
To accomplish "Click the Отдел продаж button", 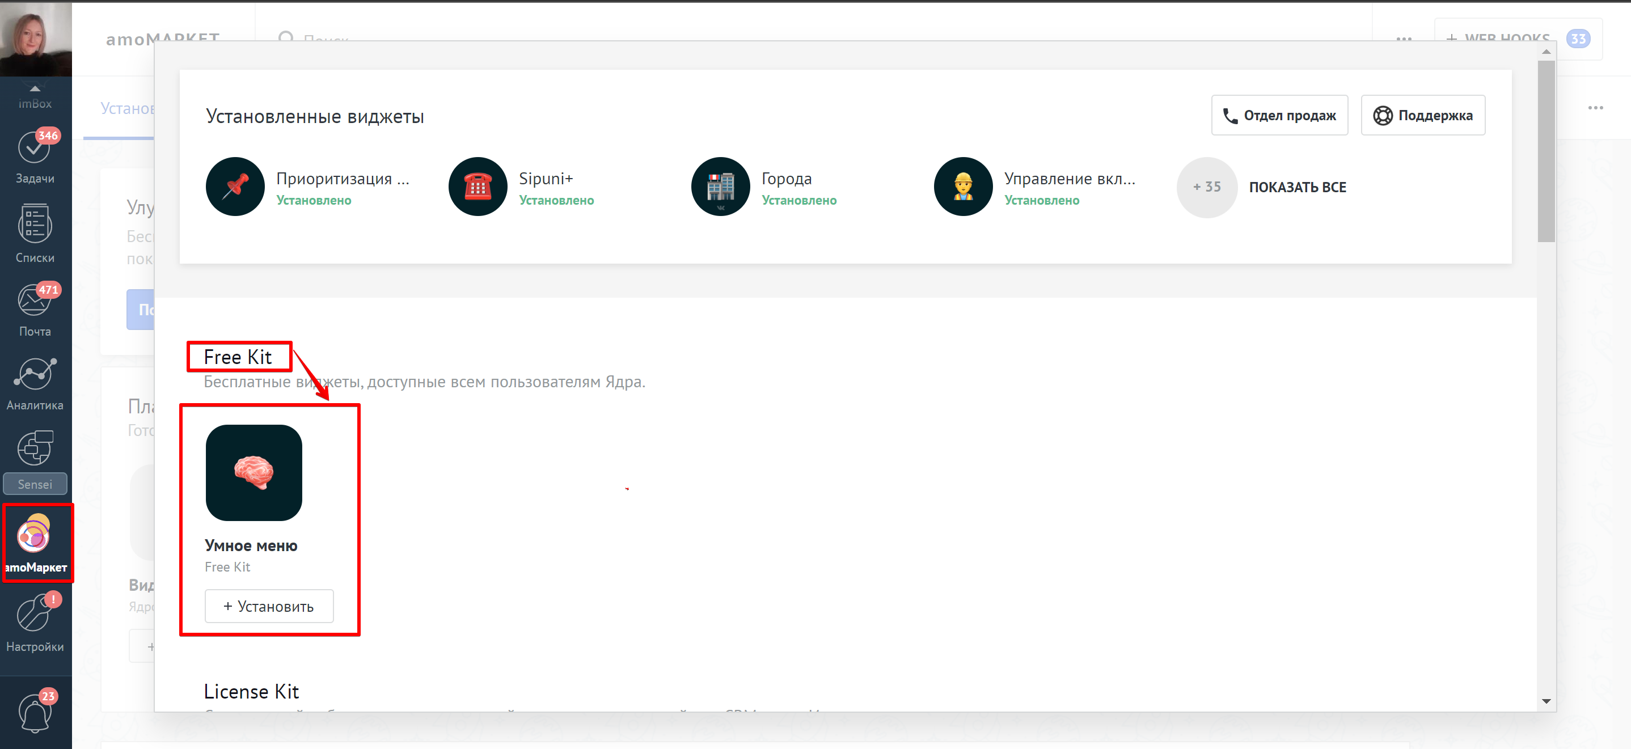I will (1279, 115).
